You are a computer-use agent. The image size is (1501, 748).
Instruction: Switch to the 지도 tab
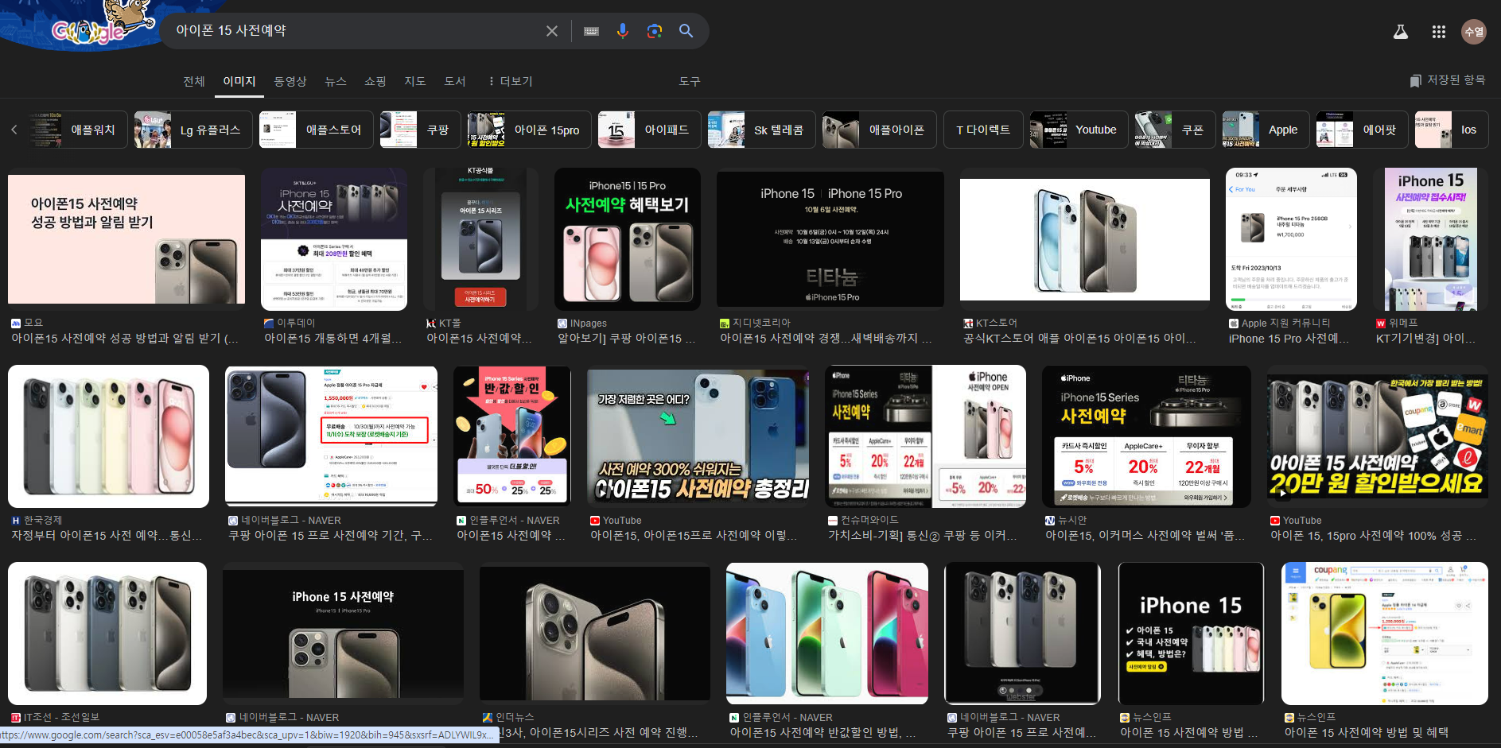pos(415,81)
